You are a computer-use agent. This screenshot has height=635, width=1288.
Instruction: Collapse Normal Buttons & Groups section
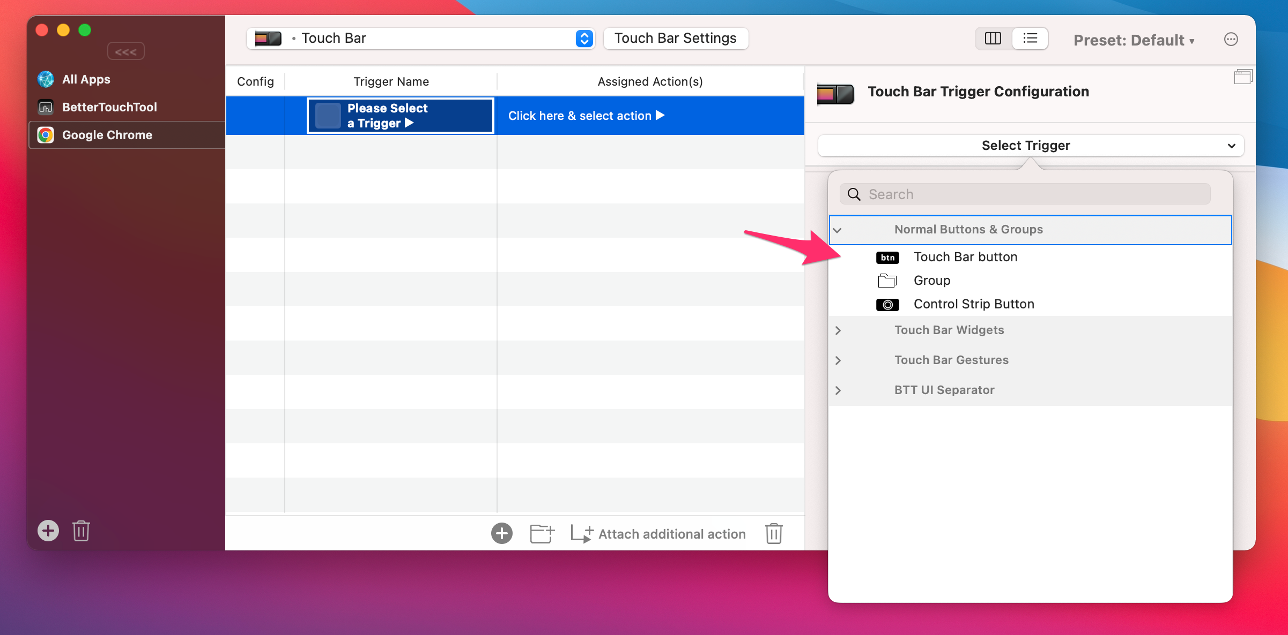point(837,230)
